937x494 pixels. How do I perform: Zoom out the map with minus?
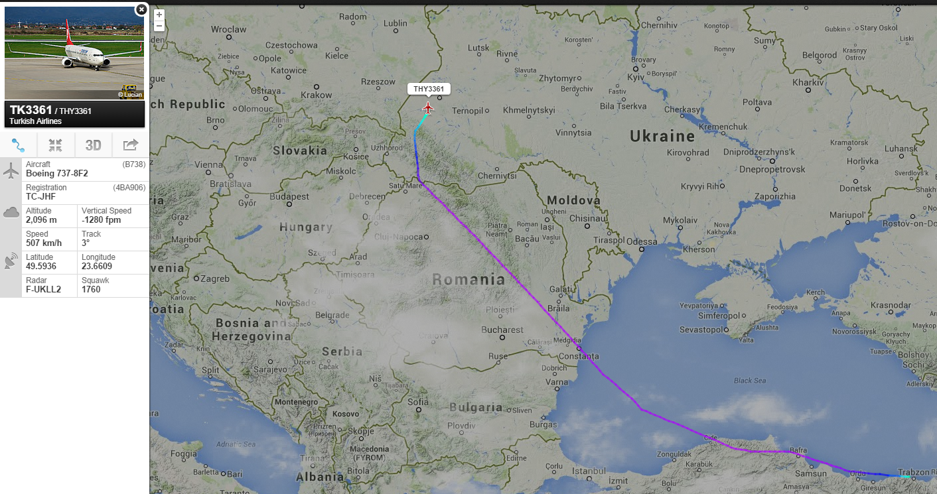[x=159, y=26]
